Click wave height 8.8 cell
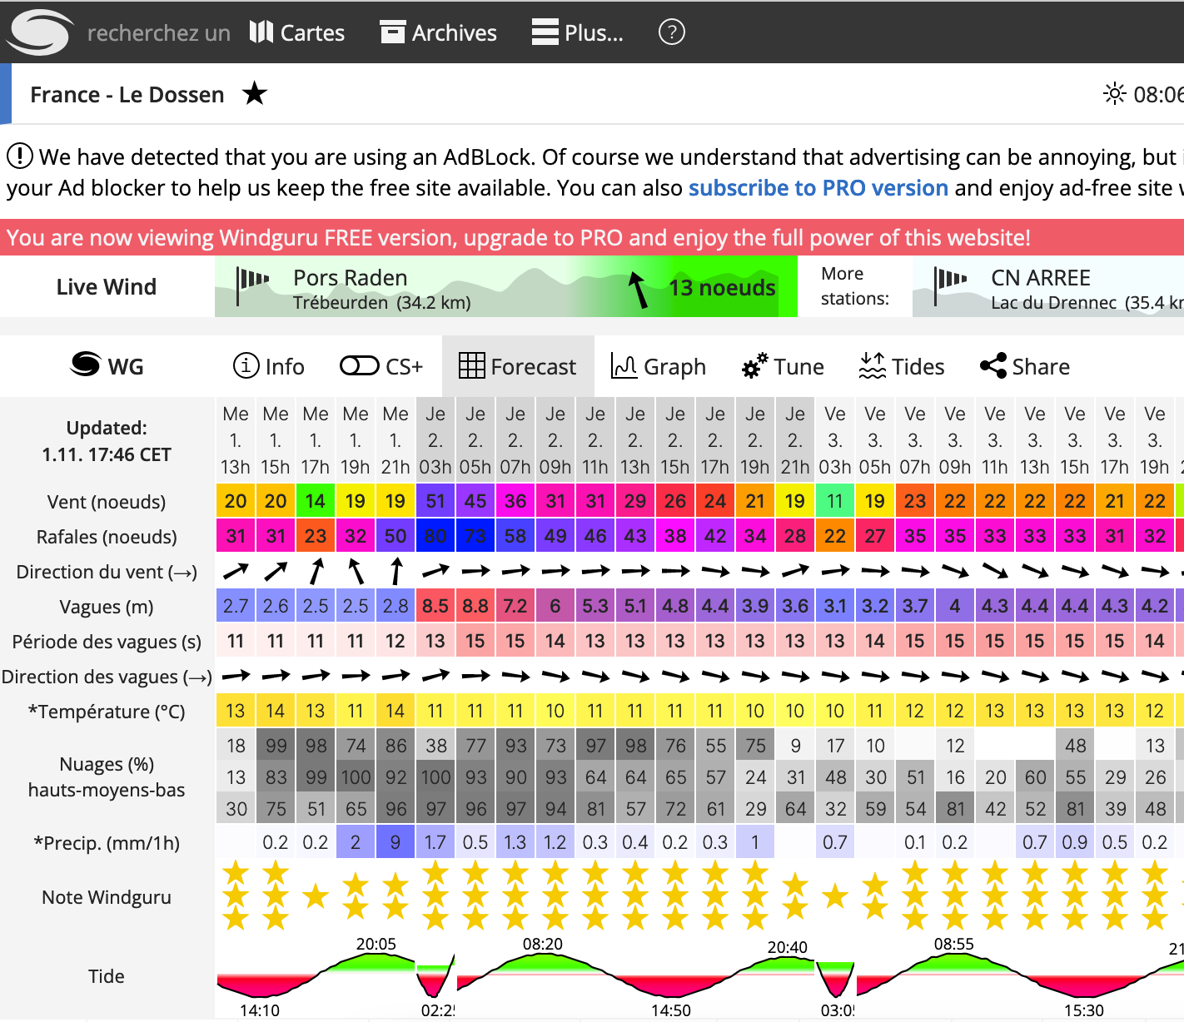This screenshot has width=1184, height=1022. pyautogui.click(x=475, y=606)
